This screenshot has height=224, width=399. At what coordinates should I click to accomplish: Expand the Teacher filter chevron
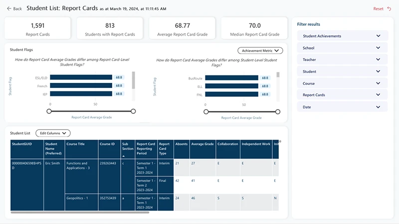coord(378,60)
